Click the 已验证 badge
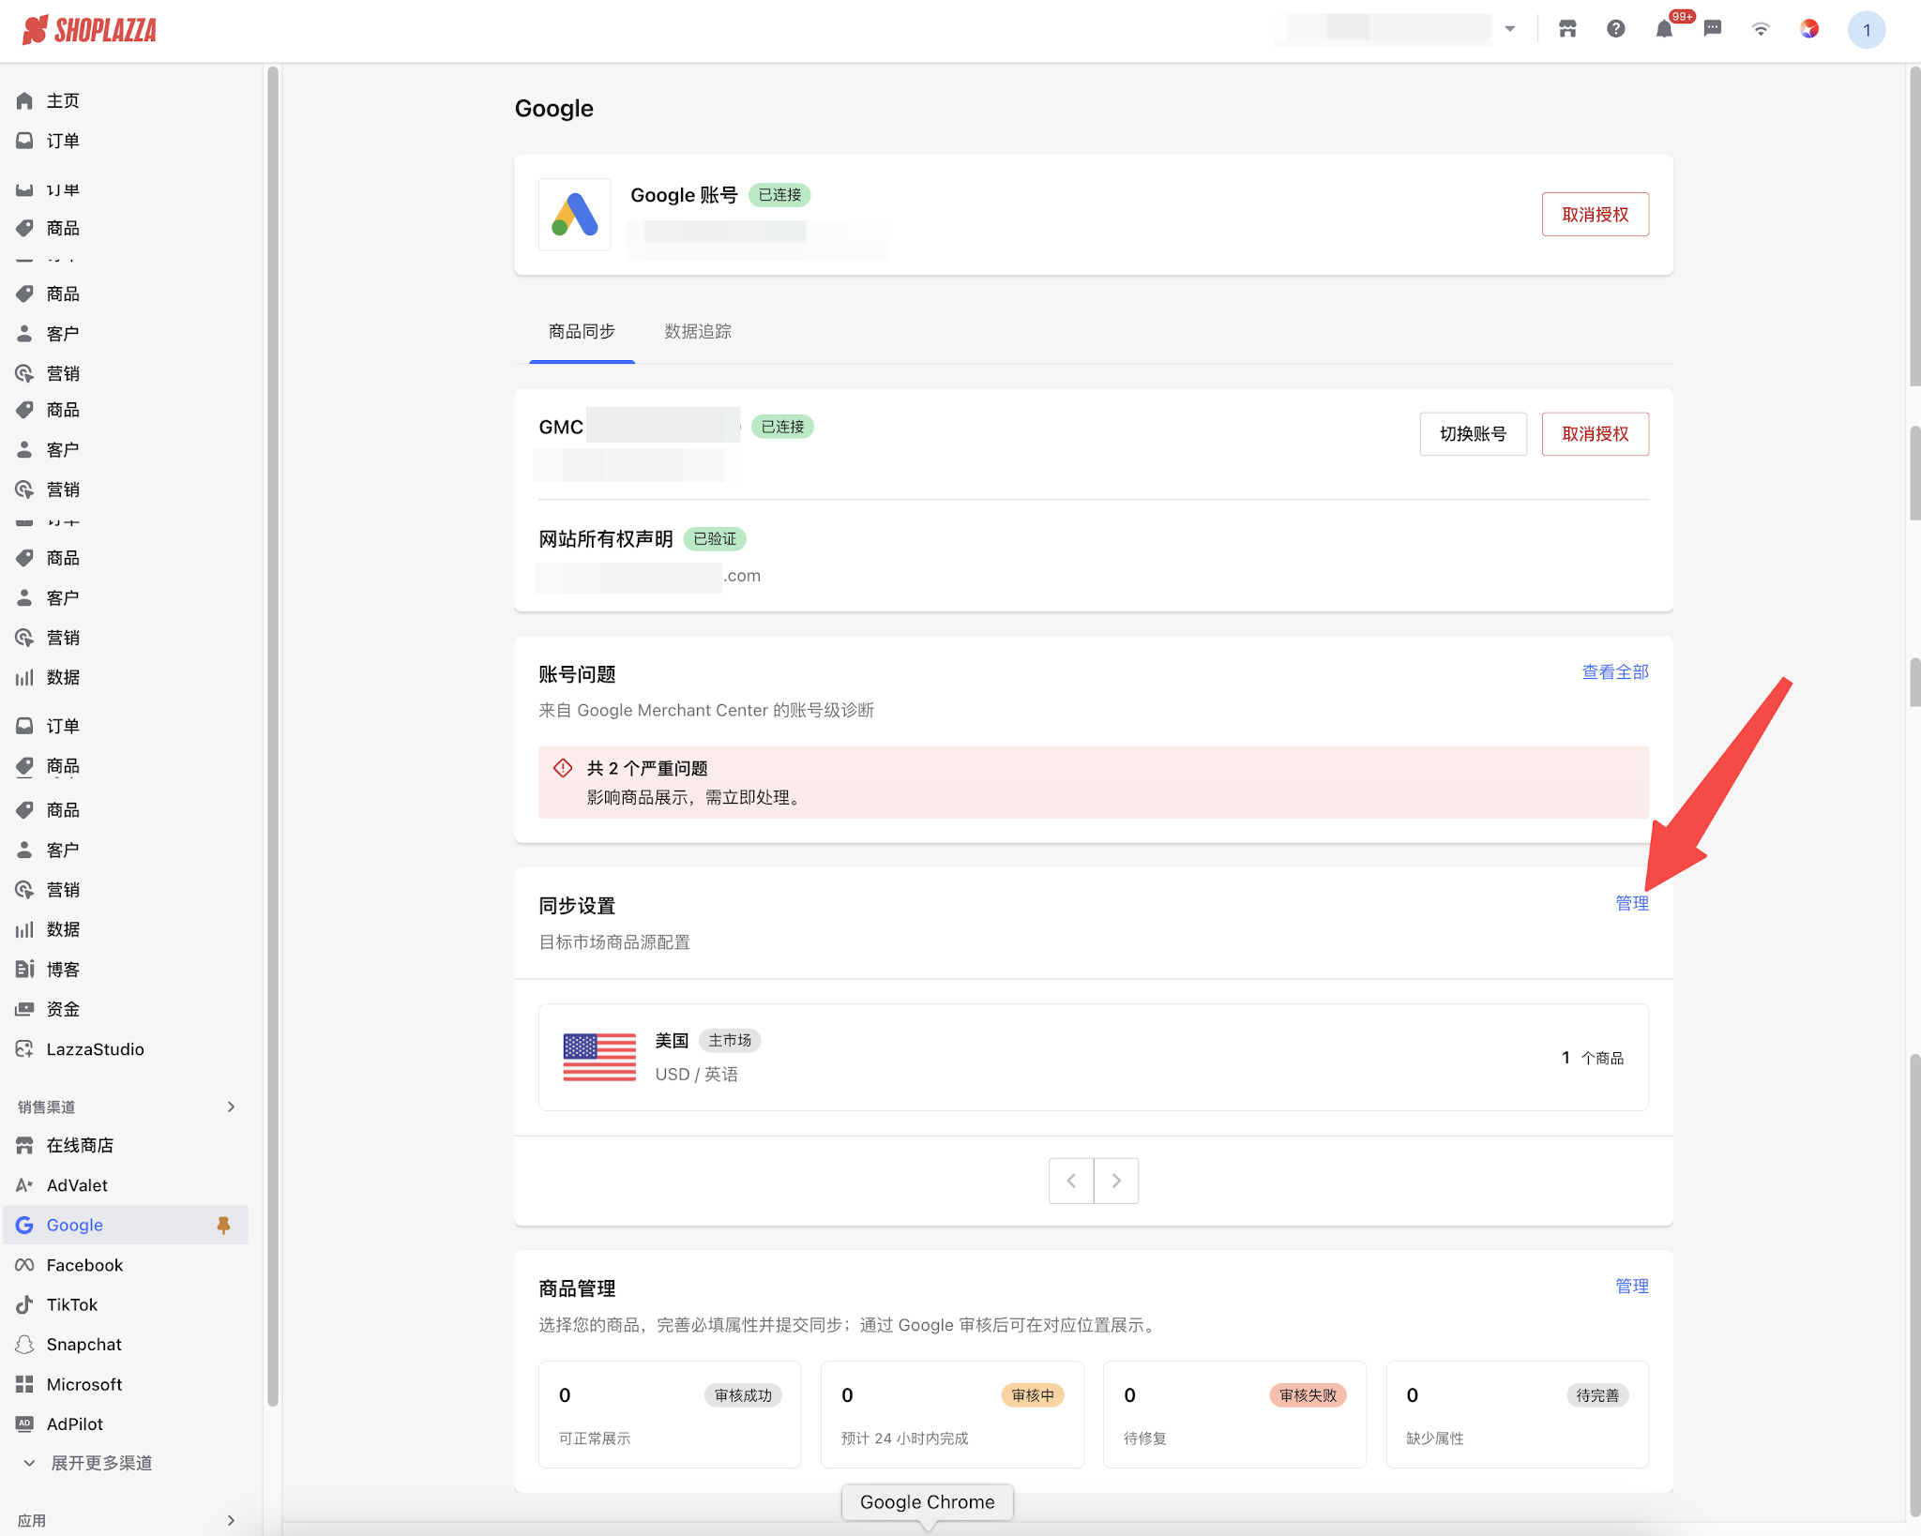Viewport: 1921px width, 1536px height. click(x=715, y=539)
